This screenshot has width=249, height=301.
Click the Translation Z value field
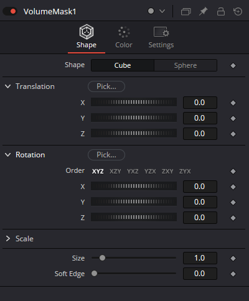(x=200, y=134)
